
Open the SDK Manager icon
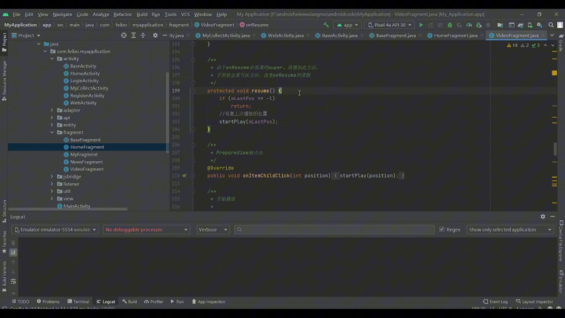pos(539,25)
